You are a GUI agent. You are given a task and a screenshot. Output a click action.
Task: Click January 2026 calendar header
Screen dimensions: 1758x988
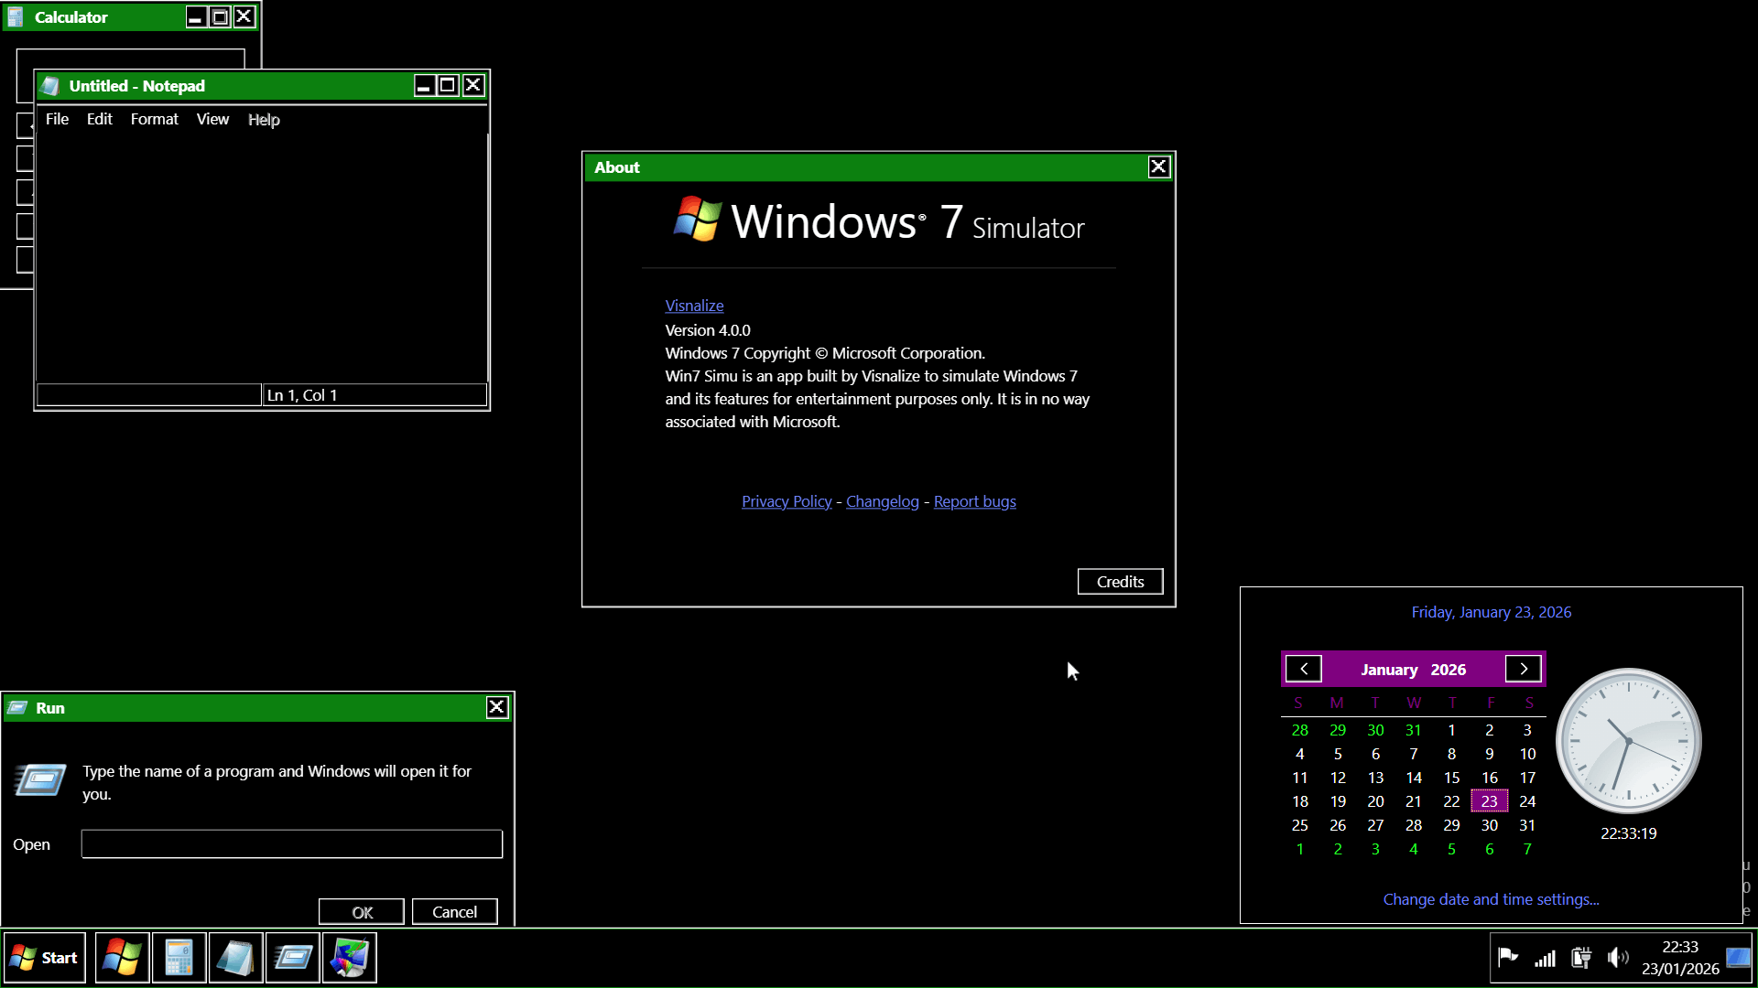point(1413,670)
